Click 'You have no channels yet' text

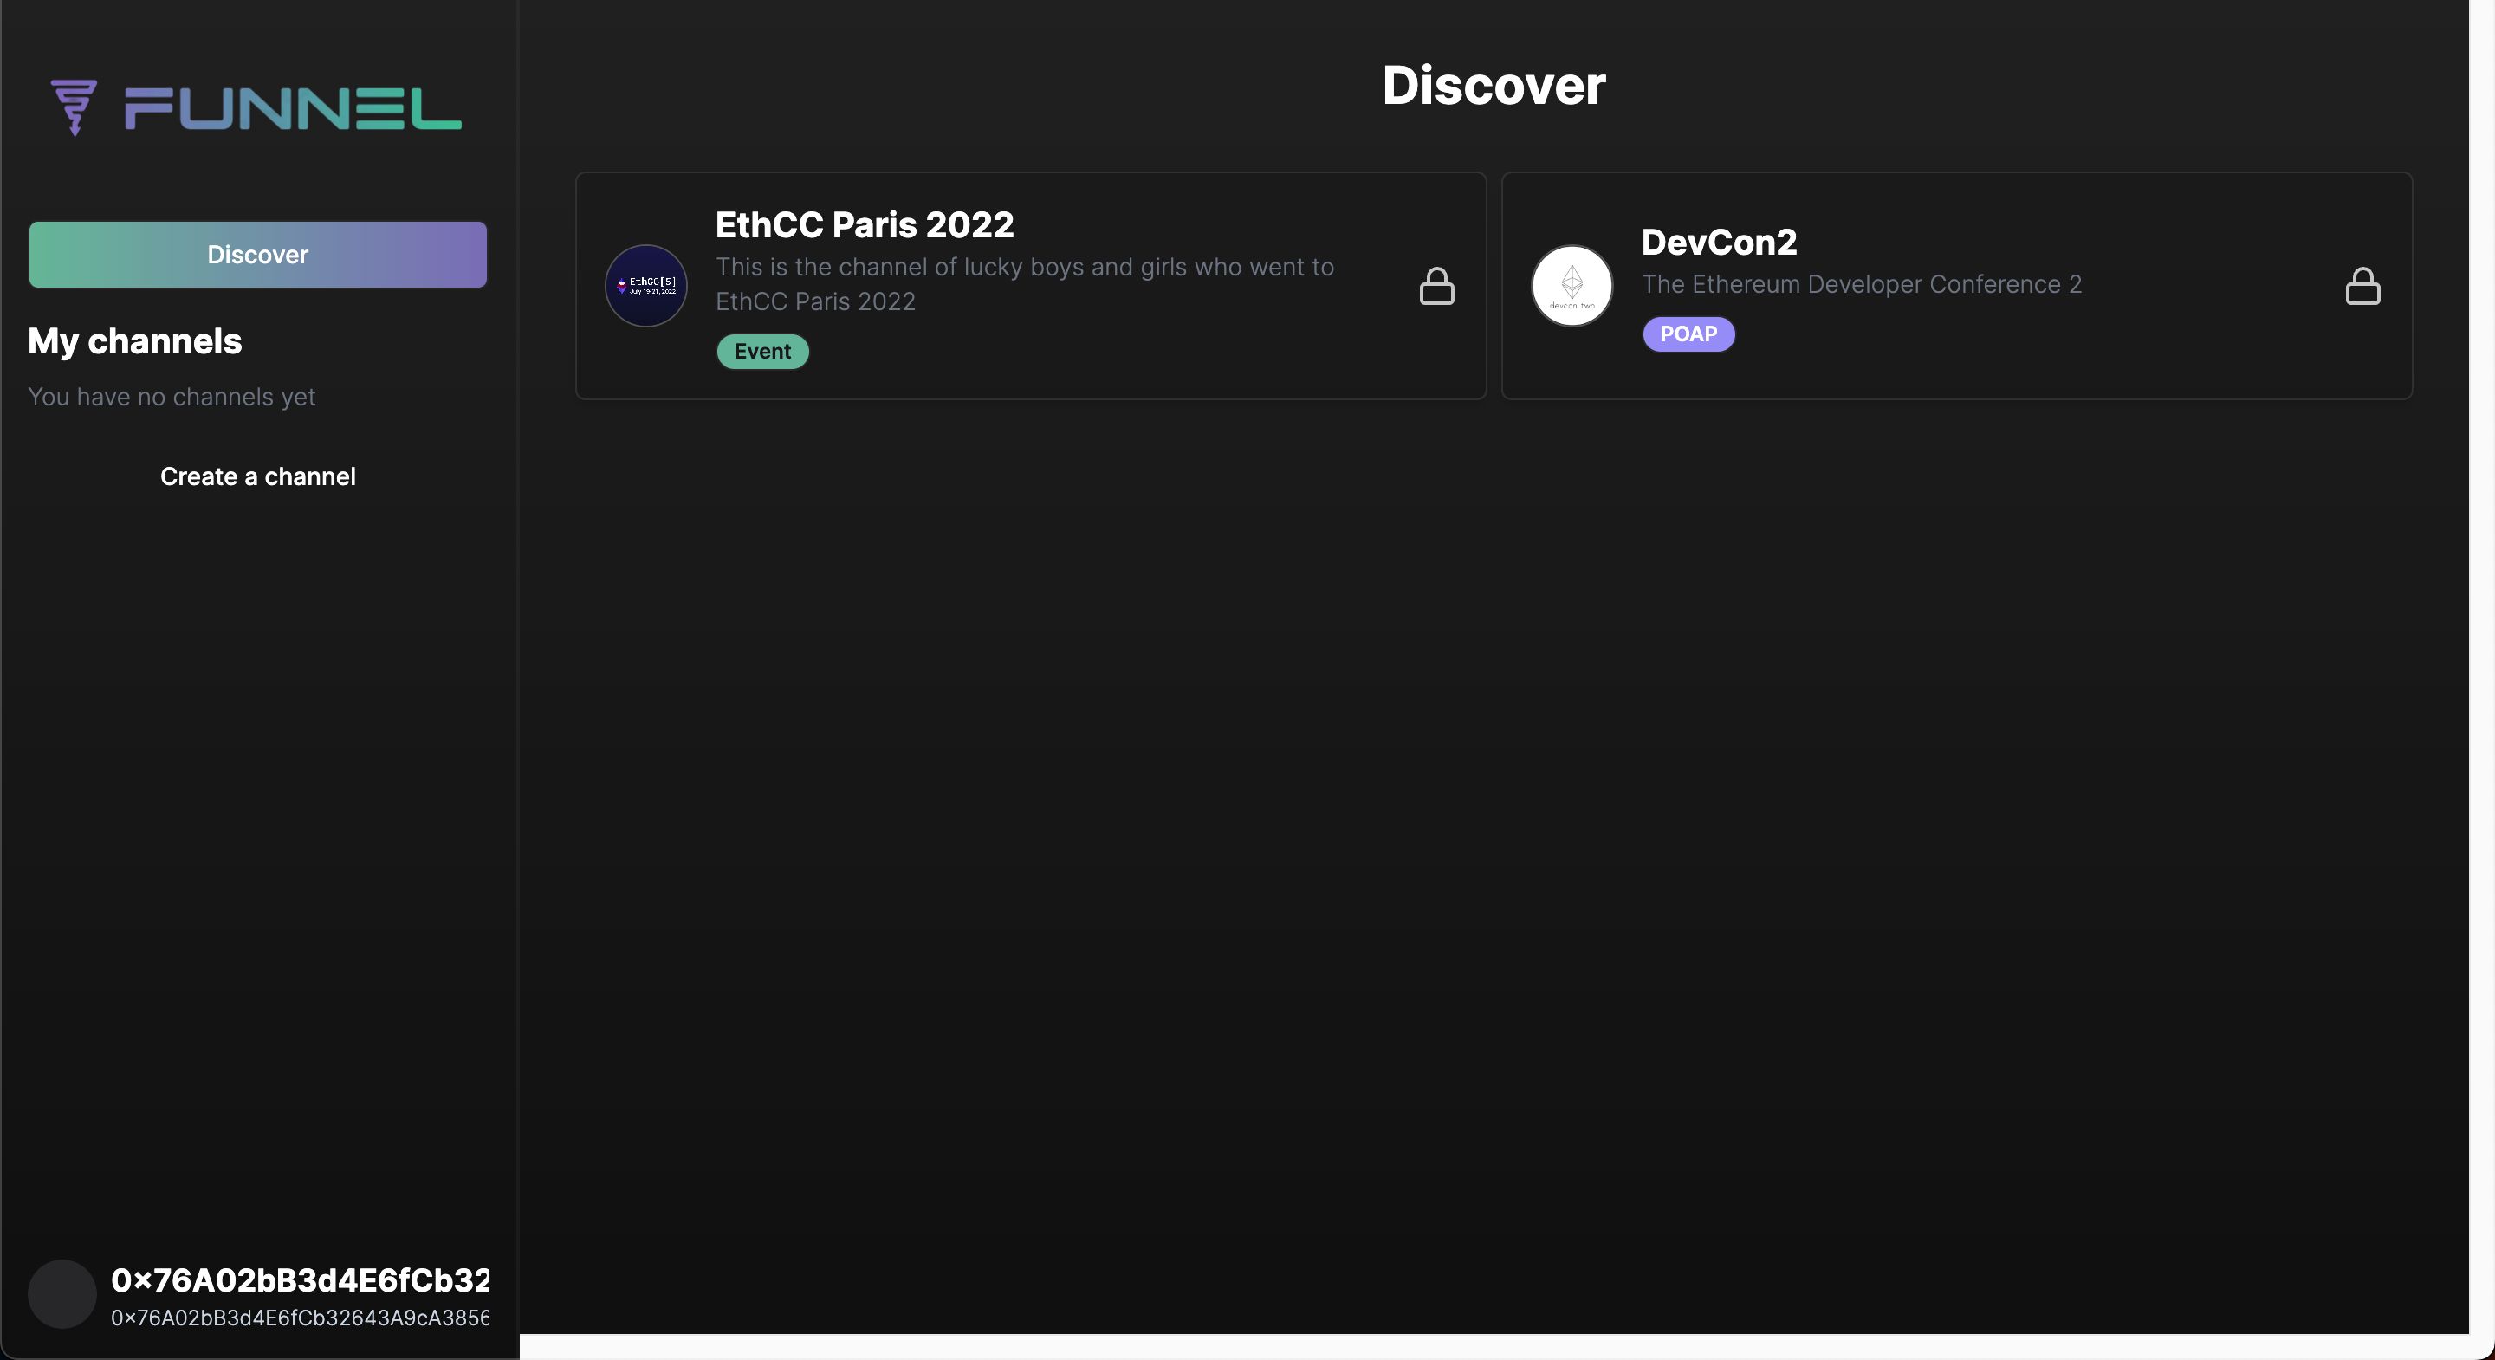172,397
